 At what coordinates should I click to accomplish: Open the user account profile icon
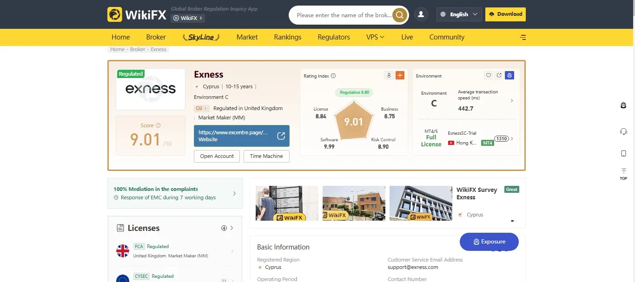click(421, 14)
